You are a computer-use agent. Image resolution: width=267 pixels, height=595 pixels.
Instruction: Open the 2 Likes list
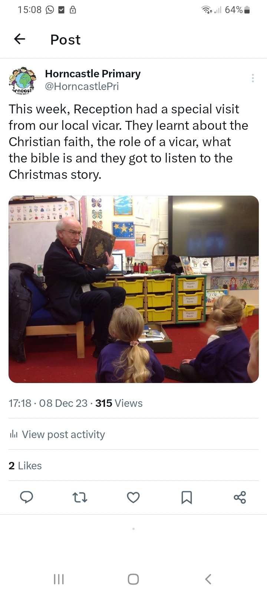click(25, 466)
